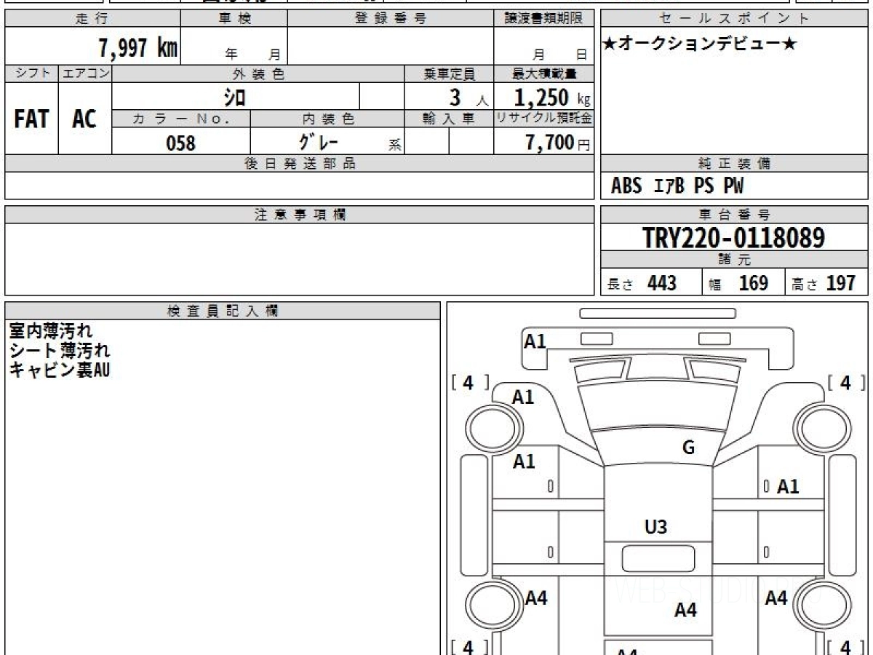Click the 諸元 header

[734, 260]
